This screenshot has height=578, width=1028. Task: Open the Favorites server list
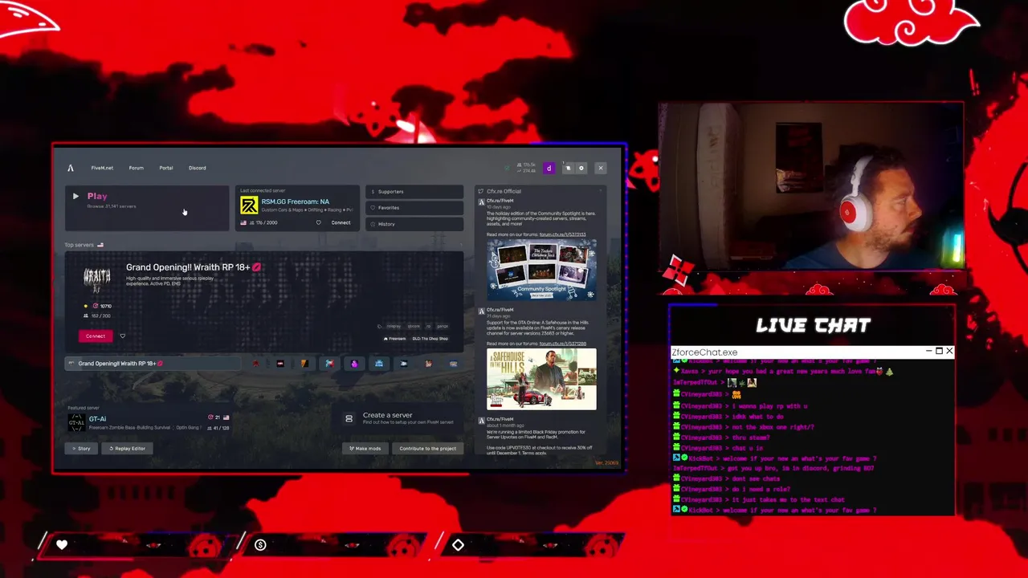pyautogui.click(x=414, y=208)
